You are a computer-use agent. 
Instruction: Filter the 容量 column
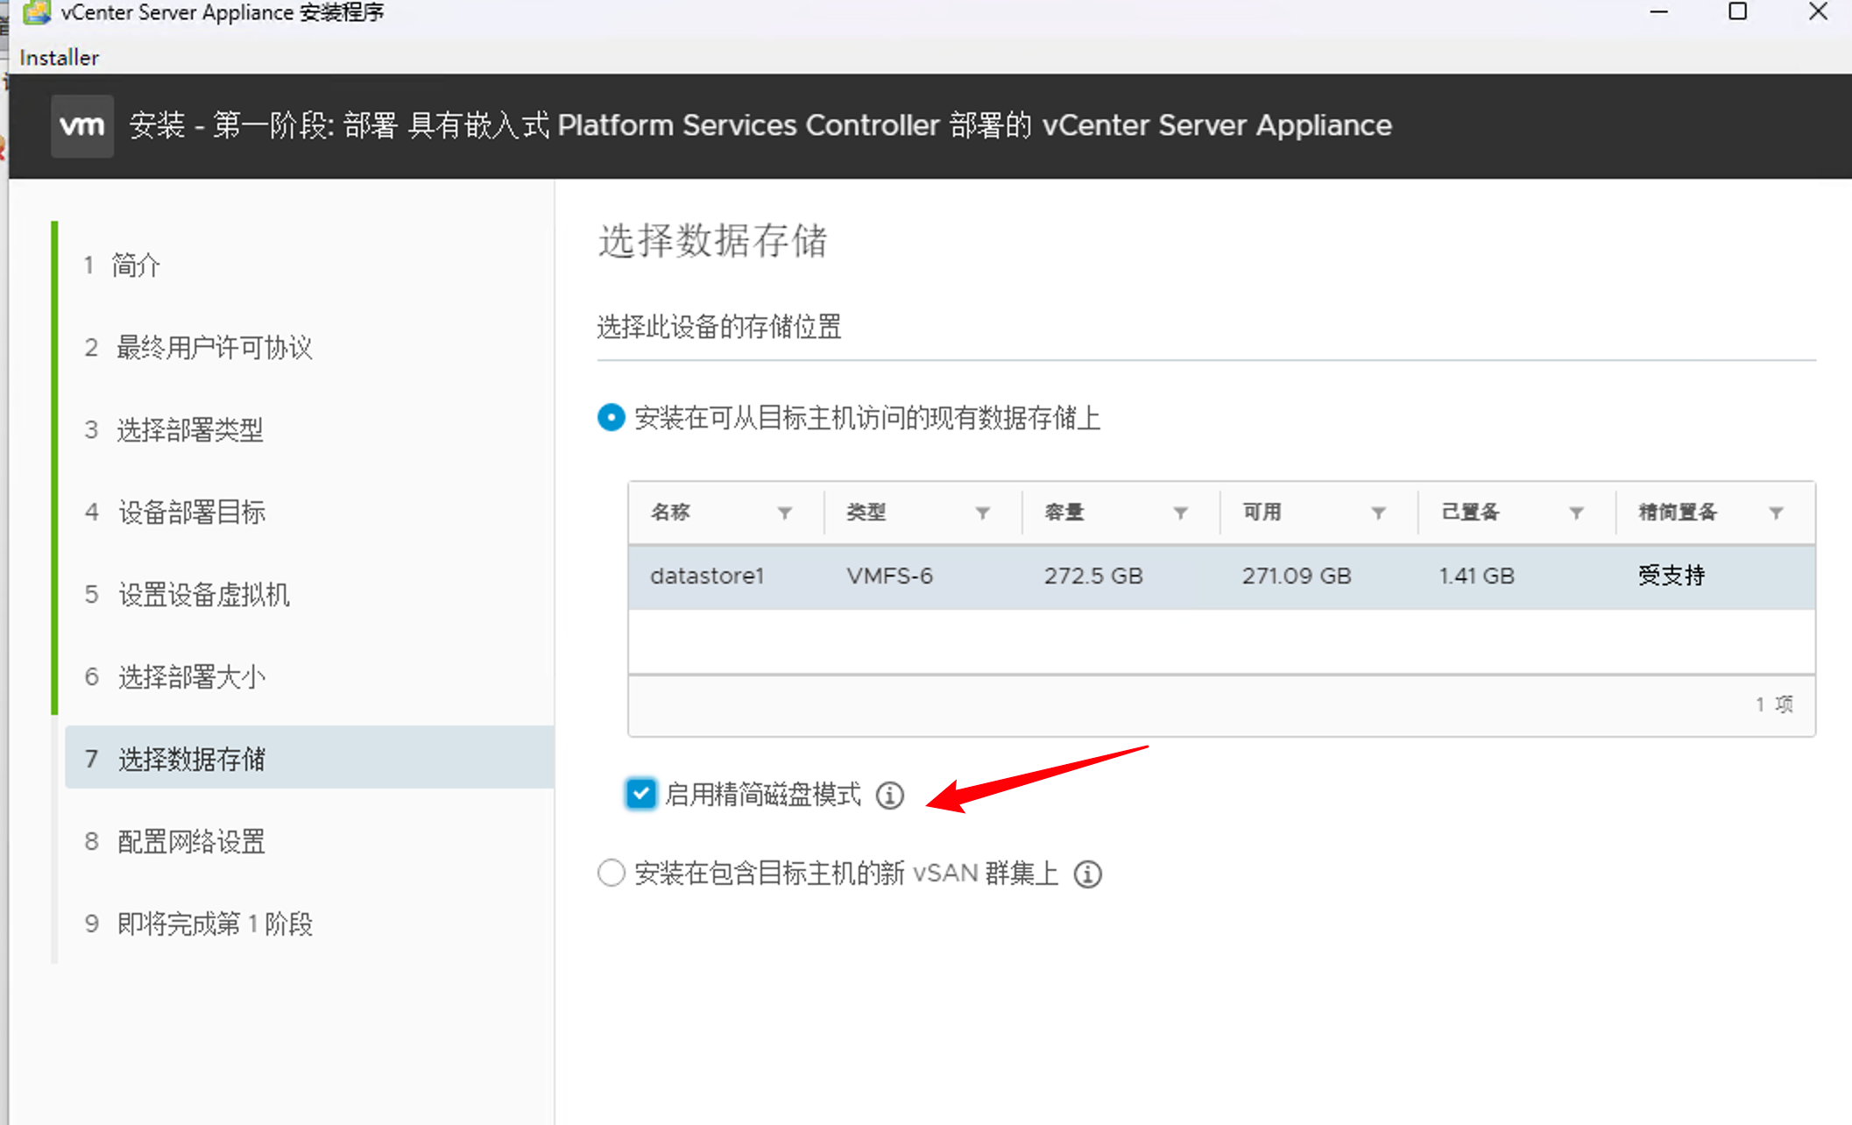1181,513
